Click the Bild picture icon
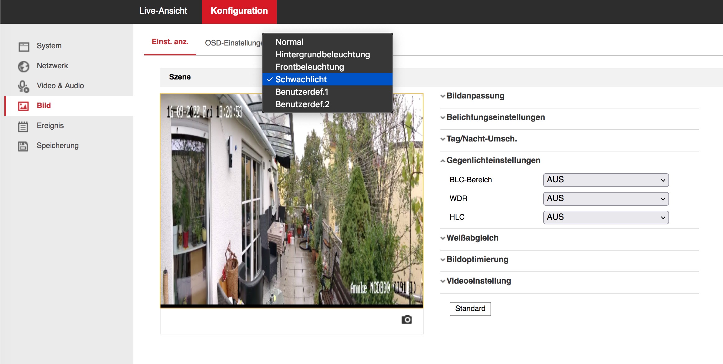Image resolution: width=723 pixels, height=364 pixels. tap(24, 106)
